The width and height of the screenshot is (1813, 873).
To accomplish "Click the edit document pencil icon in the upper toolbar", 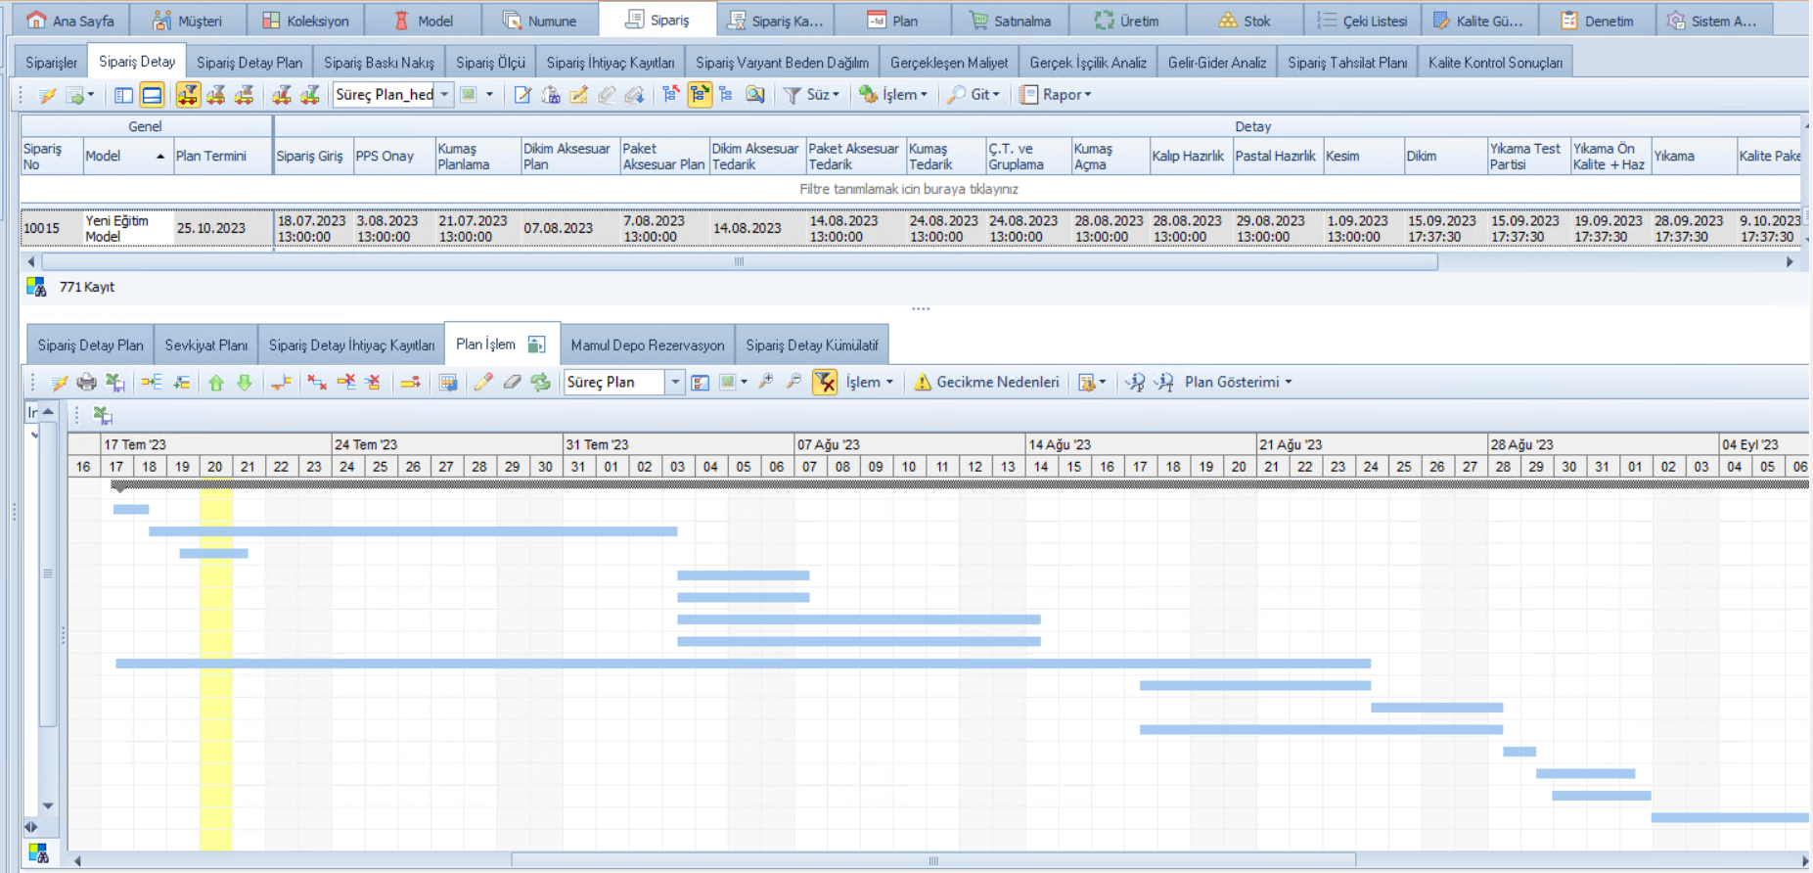I will (522, 95).
